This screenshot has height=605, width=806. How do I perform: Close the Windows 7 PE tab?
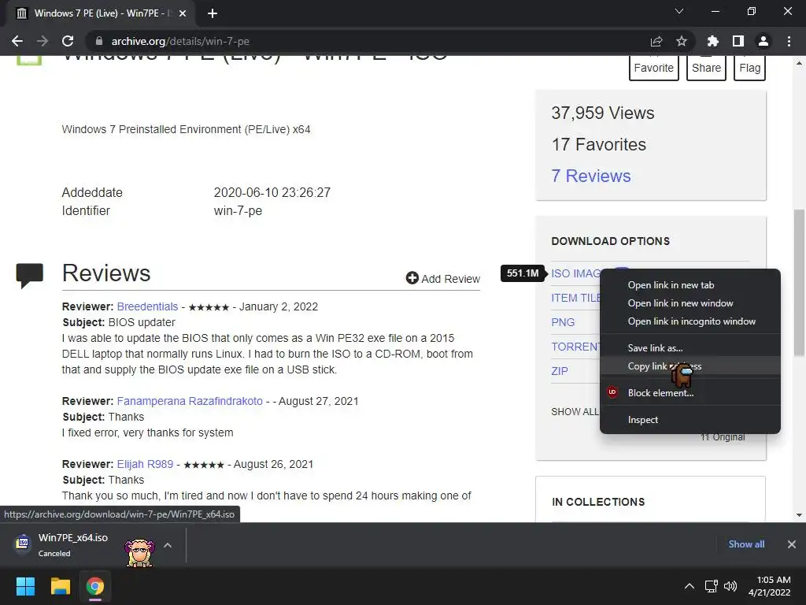point(183,13)
